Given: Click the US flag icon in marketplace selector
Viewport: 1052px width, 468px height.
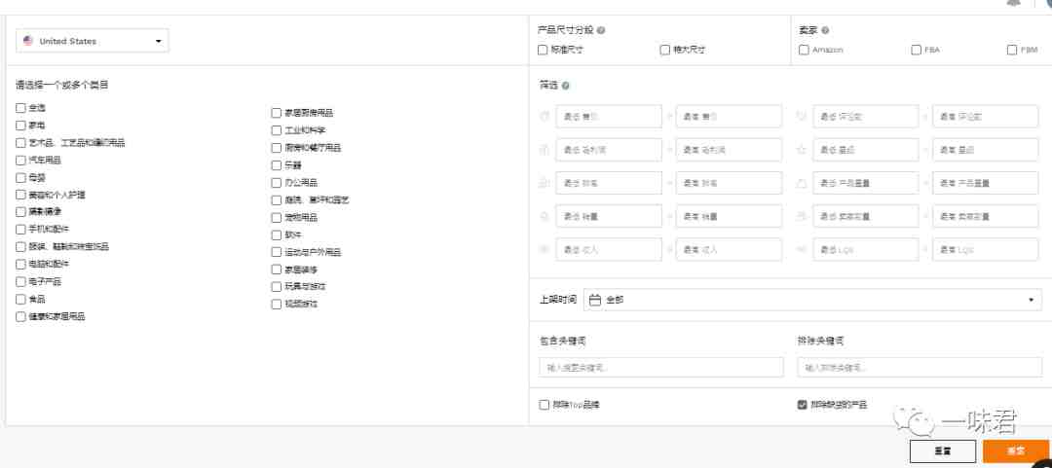Looking at the screenshot, I should 28,41.
